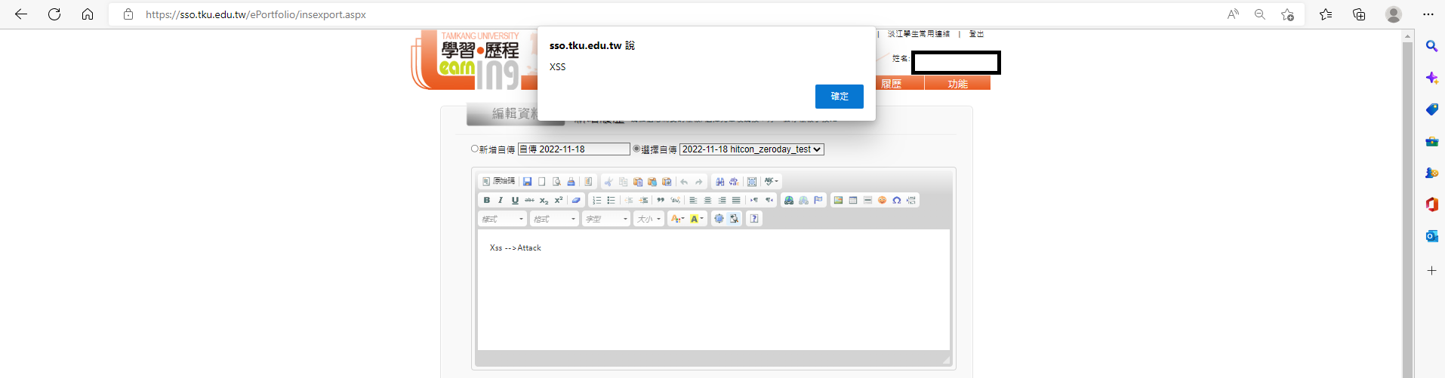Click the Smiley emoticon icon
1445x378 pixels.
[882, 200]
